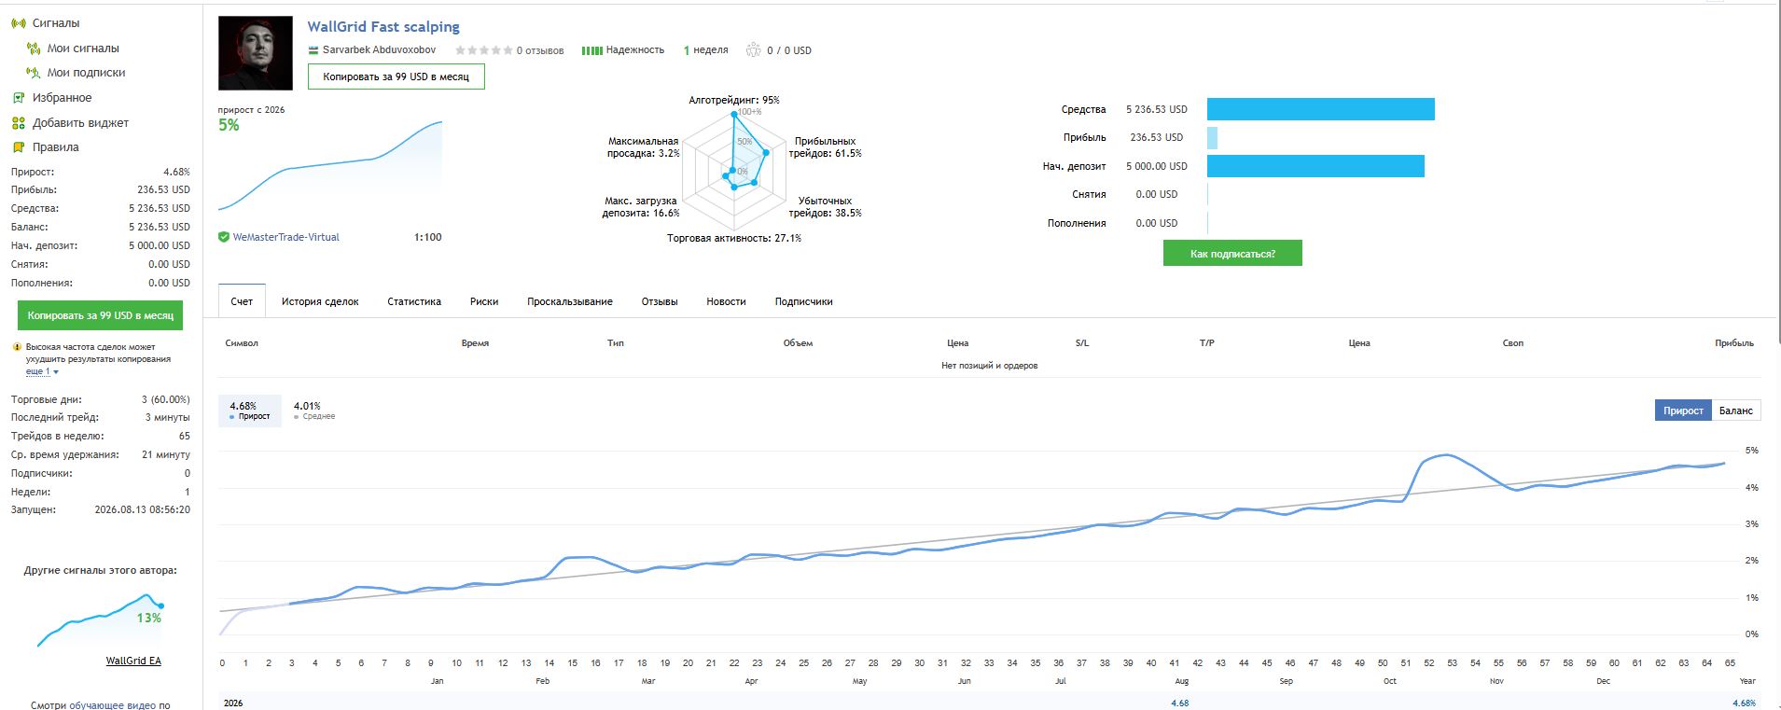This screenshot has width=1781, height=710.
Task: Click the Favorites star icon
Action: click(18, 98)
